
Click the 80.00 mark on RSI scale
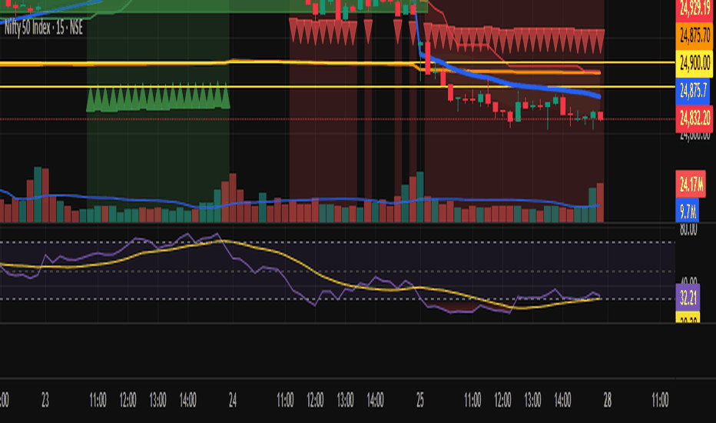point(688,229)
